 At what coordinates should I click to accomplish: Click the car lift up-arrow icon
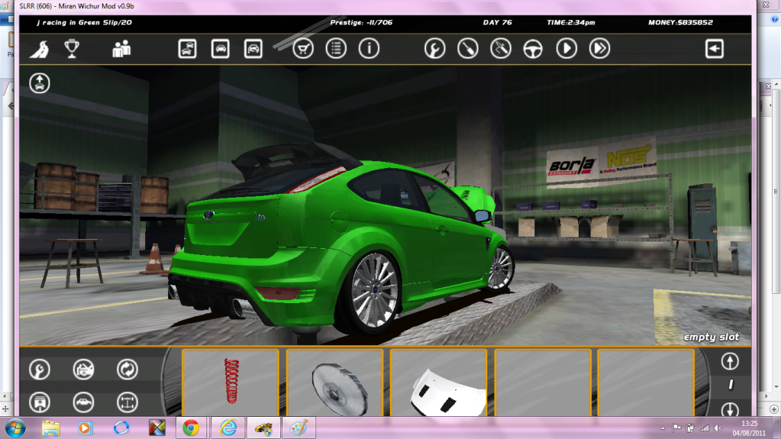[x=40, y=83]
